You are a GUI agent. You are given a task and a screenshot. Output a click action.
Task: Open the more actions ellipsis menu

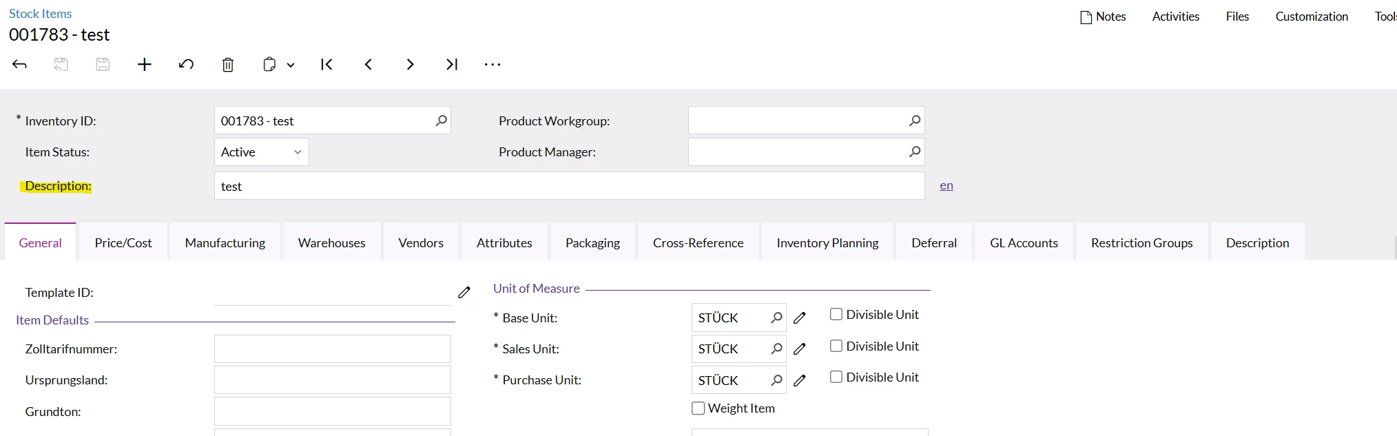493,65
